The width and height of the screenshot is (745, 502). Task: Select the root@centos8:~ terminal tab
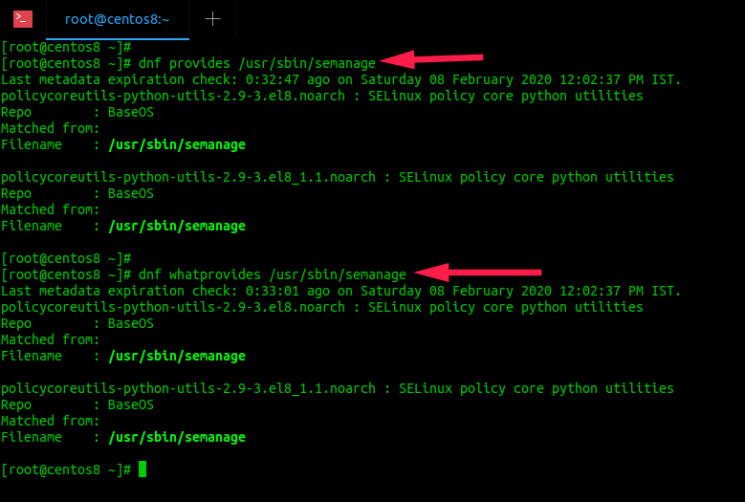click(x=118, y=18)
